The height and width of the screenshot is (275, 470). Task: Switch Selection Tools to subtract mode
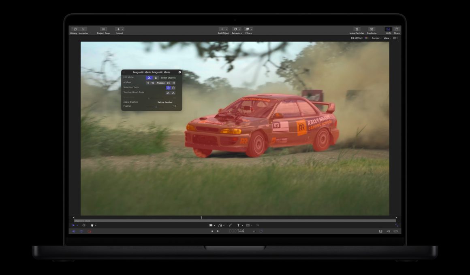[x=173, y=88]
